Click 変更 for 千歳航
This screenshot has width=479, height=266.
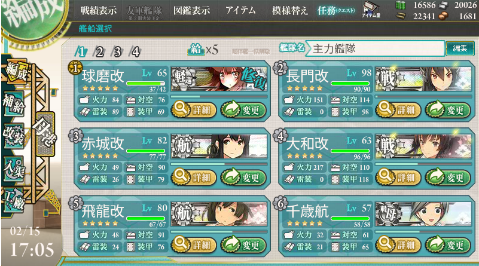point(447,244)
